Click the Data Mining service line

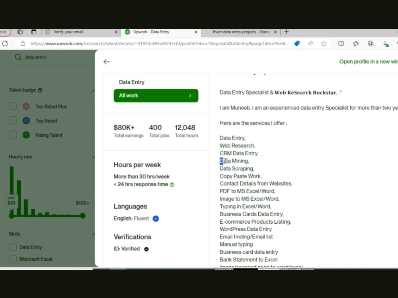tap(234, 161)
